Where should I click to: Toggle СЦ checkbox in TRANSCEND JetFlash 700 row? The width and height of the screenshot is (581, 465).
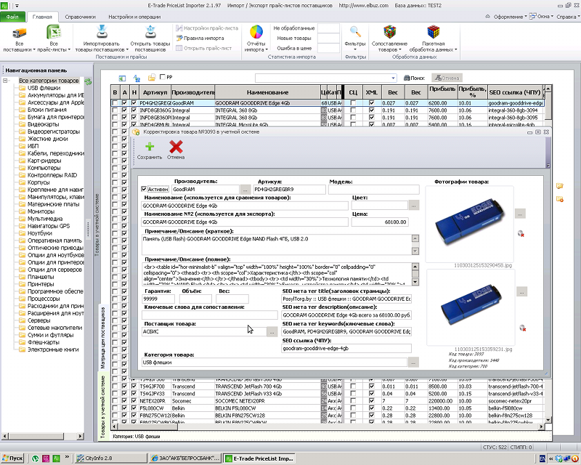coord(353,387)
